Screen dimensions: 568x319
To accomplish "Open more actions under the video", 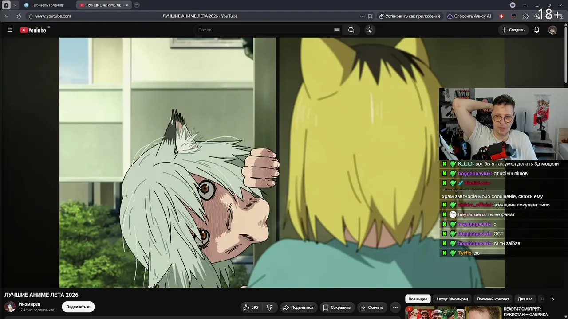I will click(395, 307).
